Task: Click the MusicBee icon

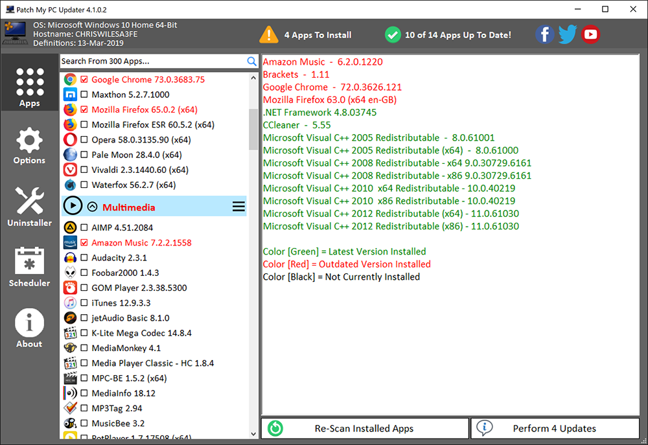Action: tap(70, 423)
